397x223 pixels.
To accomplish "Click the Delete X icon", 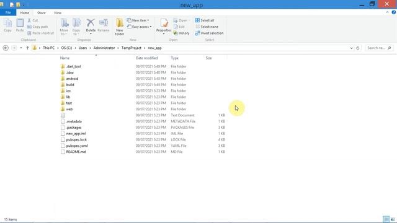I will 91,23.
